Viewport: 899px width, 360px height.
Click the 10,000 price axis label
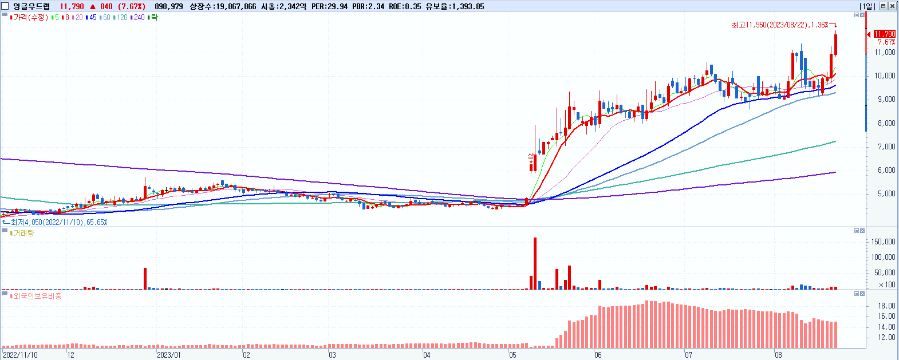tap(885, 76)
